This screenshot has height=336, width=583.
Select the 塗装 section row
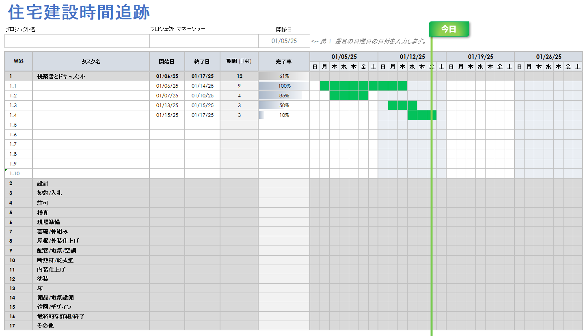click(294, 279)
